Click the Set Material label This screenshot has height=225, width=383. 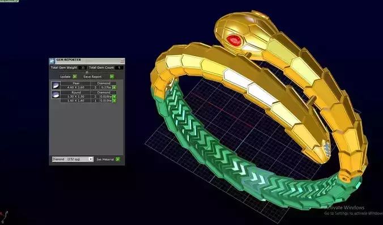point(105,159)
